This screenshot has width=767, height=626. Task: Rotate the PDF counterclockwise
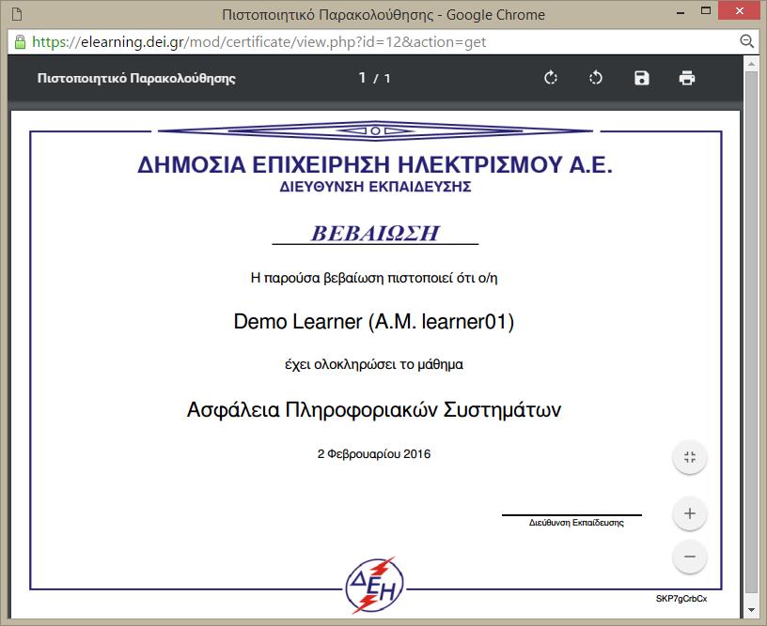[596, 78]
